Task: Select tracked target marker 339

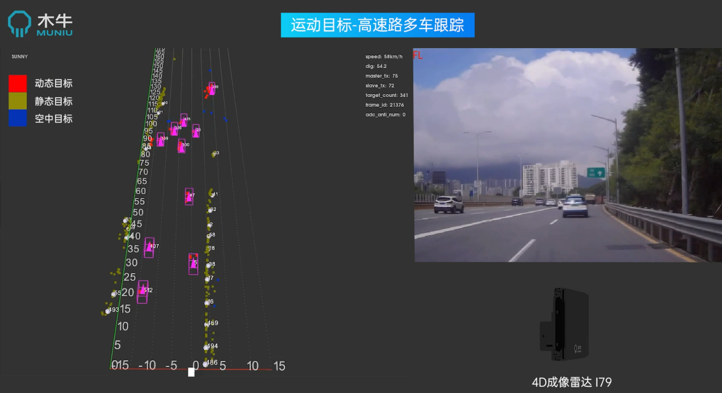Action: pos(160,139)
